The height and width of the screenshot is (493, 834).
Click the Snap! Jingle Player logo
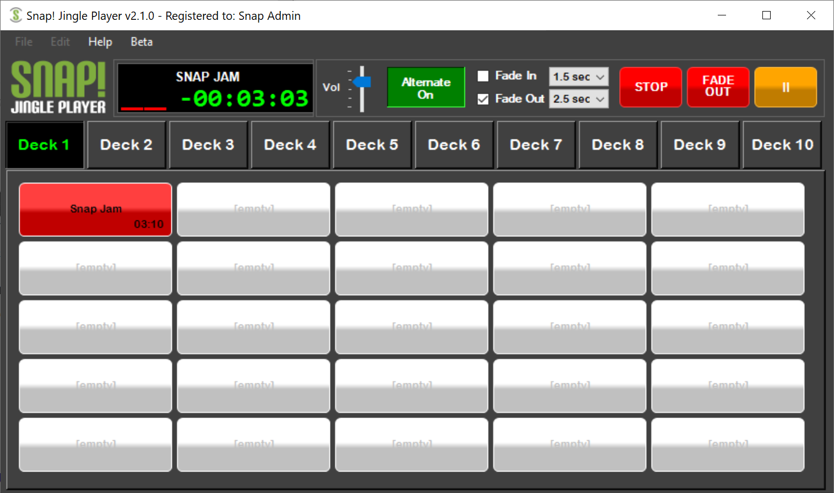58,88
